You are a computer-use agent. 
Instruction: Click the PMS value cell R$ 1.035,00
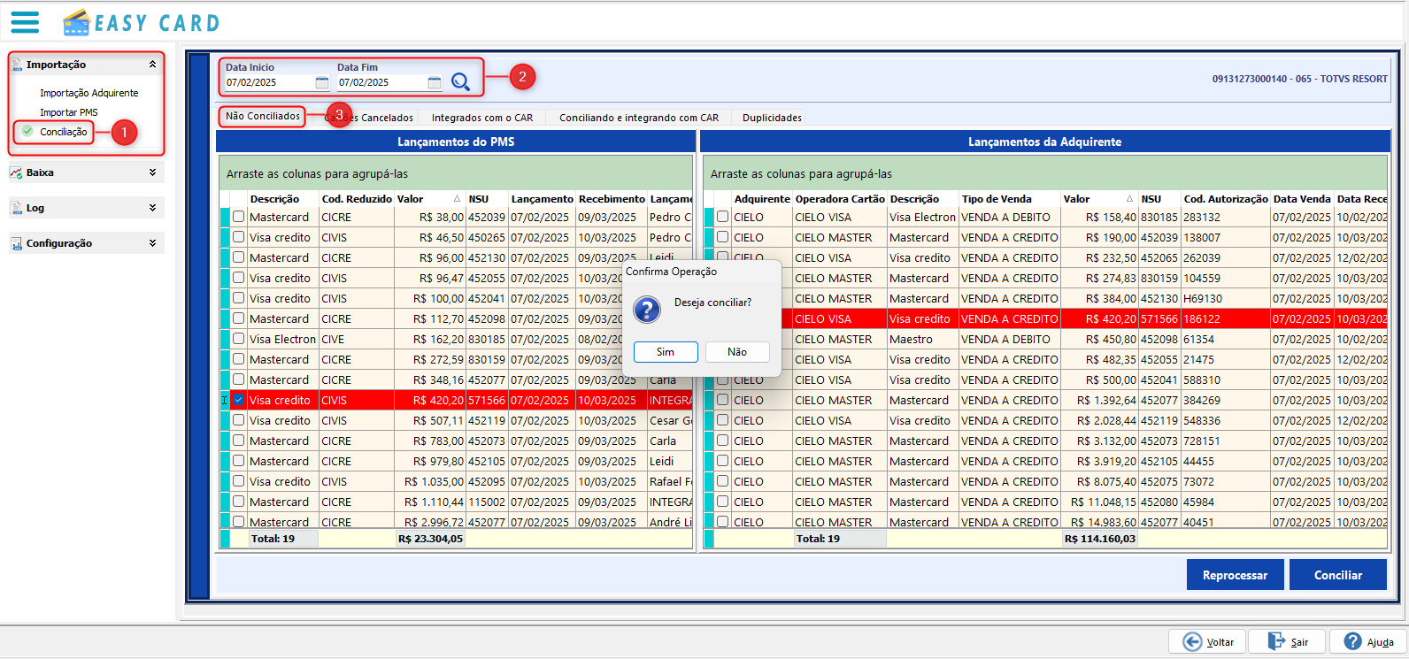click(430, 481)
